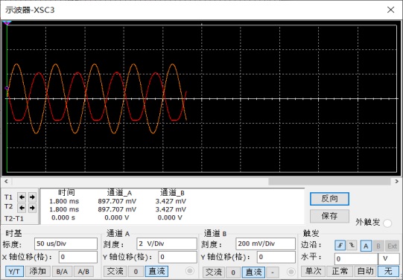Screen dimensions: 403x280
Task: Click the 反向 reverse button
Action: [329, 199]
